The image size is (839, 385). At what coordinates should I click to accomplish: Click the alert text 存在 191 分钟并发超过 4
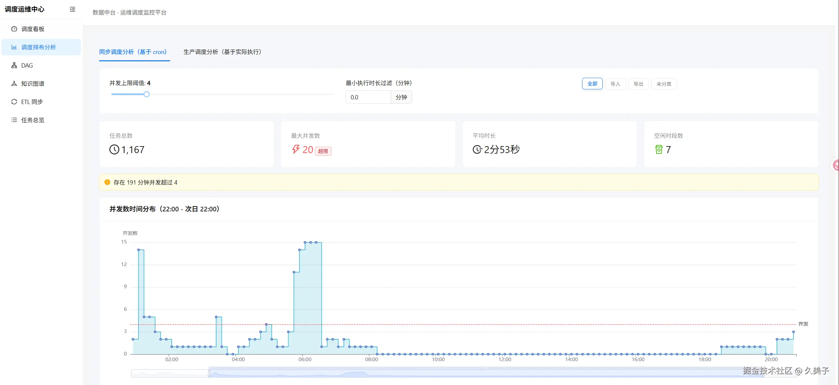point(145,182)
